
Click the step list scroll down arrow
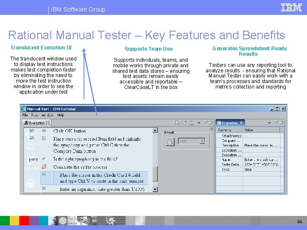155,189
